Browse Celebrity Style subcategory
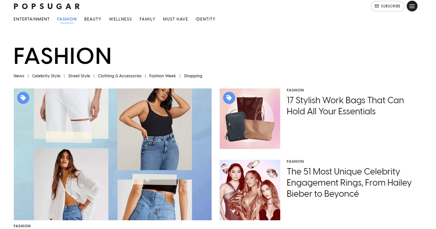The height and width of the screenshot is (229, 436). pyautogui.click(x=46, y=76)
